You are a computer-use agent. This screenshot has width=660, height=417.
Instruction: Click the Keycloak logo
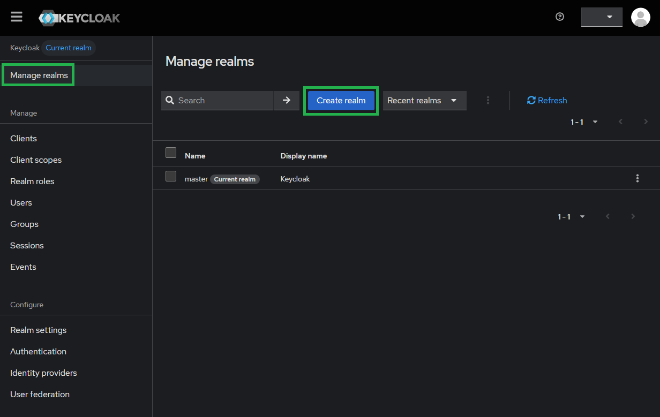(x=79, y=18)
